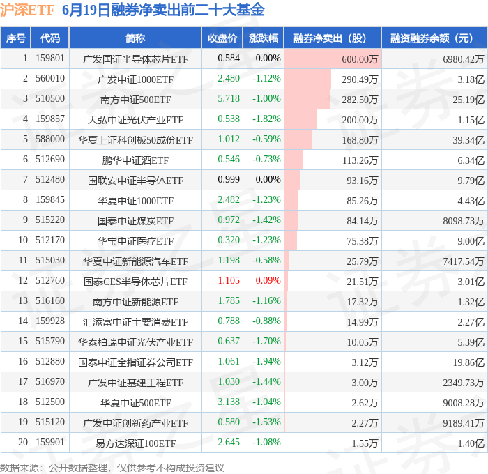Image resolution: width=488 pixels, height=474 pixels.
Task: Click the 数据来源 disclaimer footer text
Action: [x=112, y=468]
